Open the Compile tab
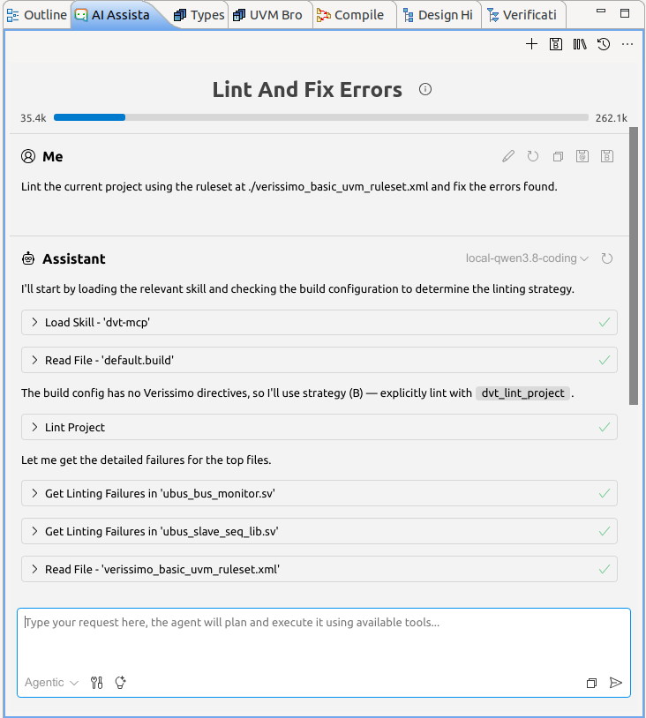The image size is (646, 718). click(351, 15)
